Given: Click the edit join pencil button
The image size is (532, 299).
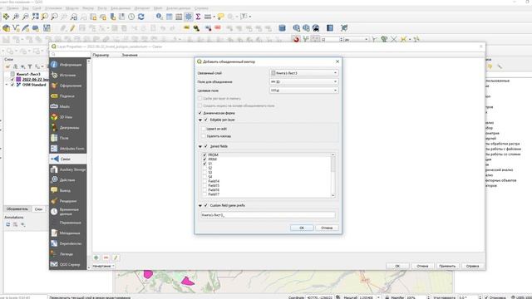Looking at the screenshot, I should [x=116, y=257].
